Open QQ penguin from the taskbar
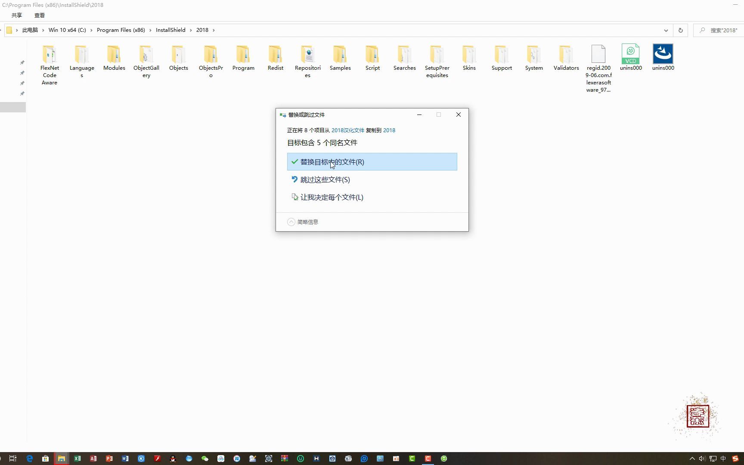 tap(173, 459)
